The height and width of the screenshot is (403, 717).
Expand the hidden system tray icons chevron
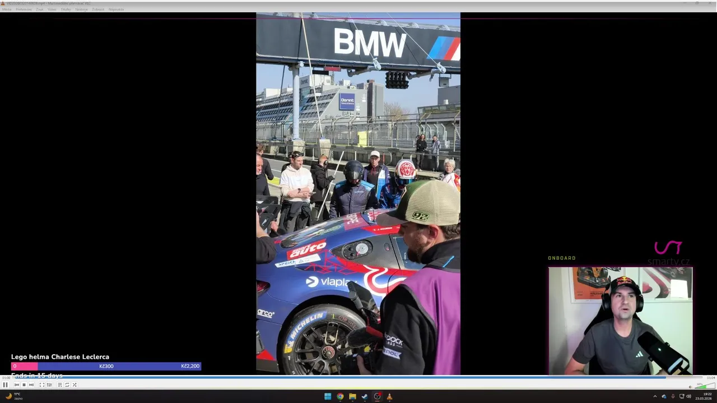pyautogui.click(x=655, y=396)
